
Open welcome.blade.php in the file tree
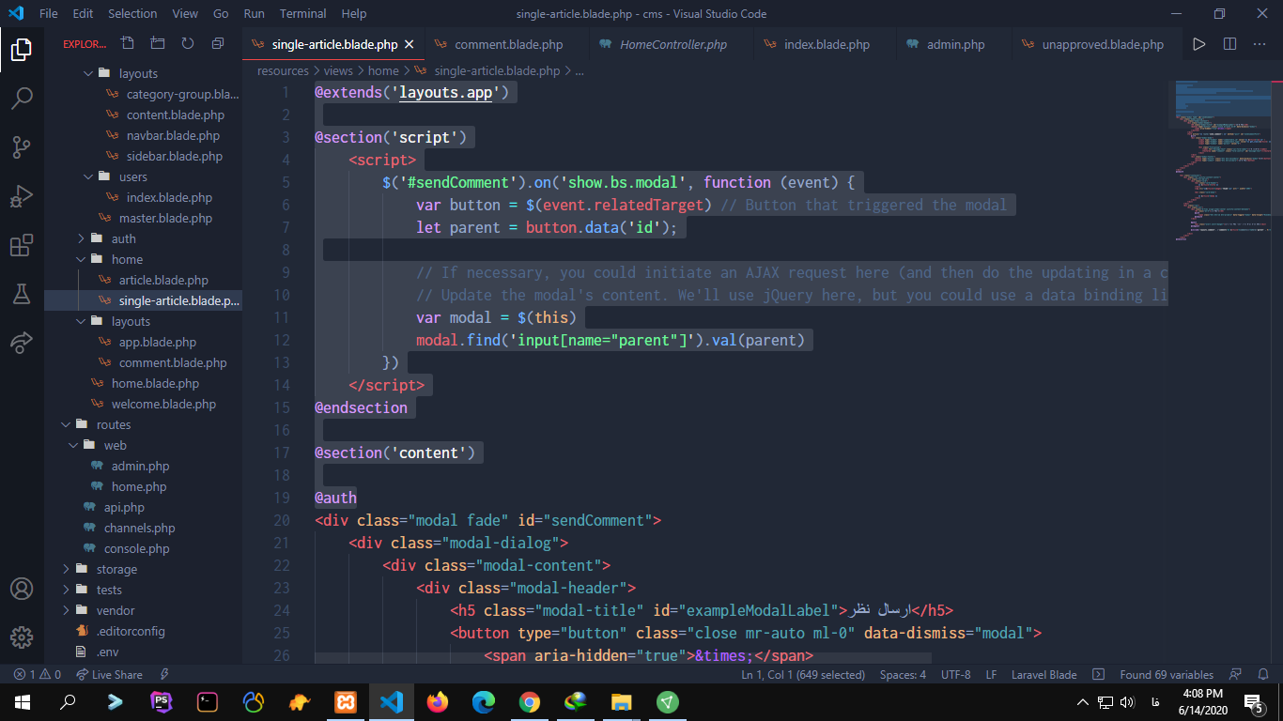coord(163,404)
